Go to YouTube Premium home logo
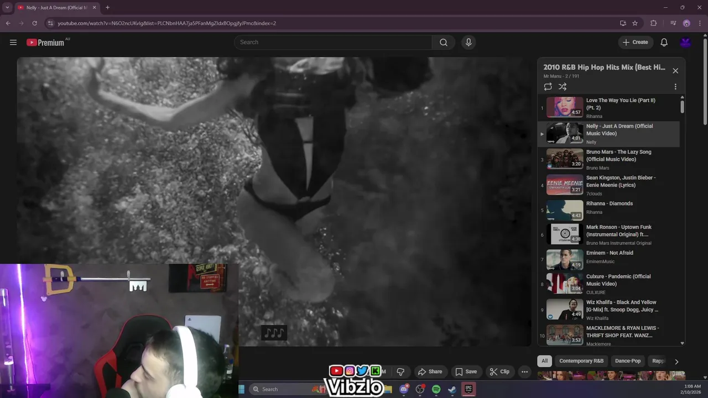708x398 pixels. (45, 43)
